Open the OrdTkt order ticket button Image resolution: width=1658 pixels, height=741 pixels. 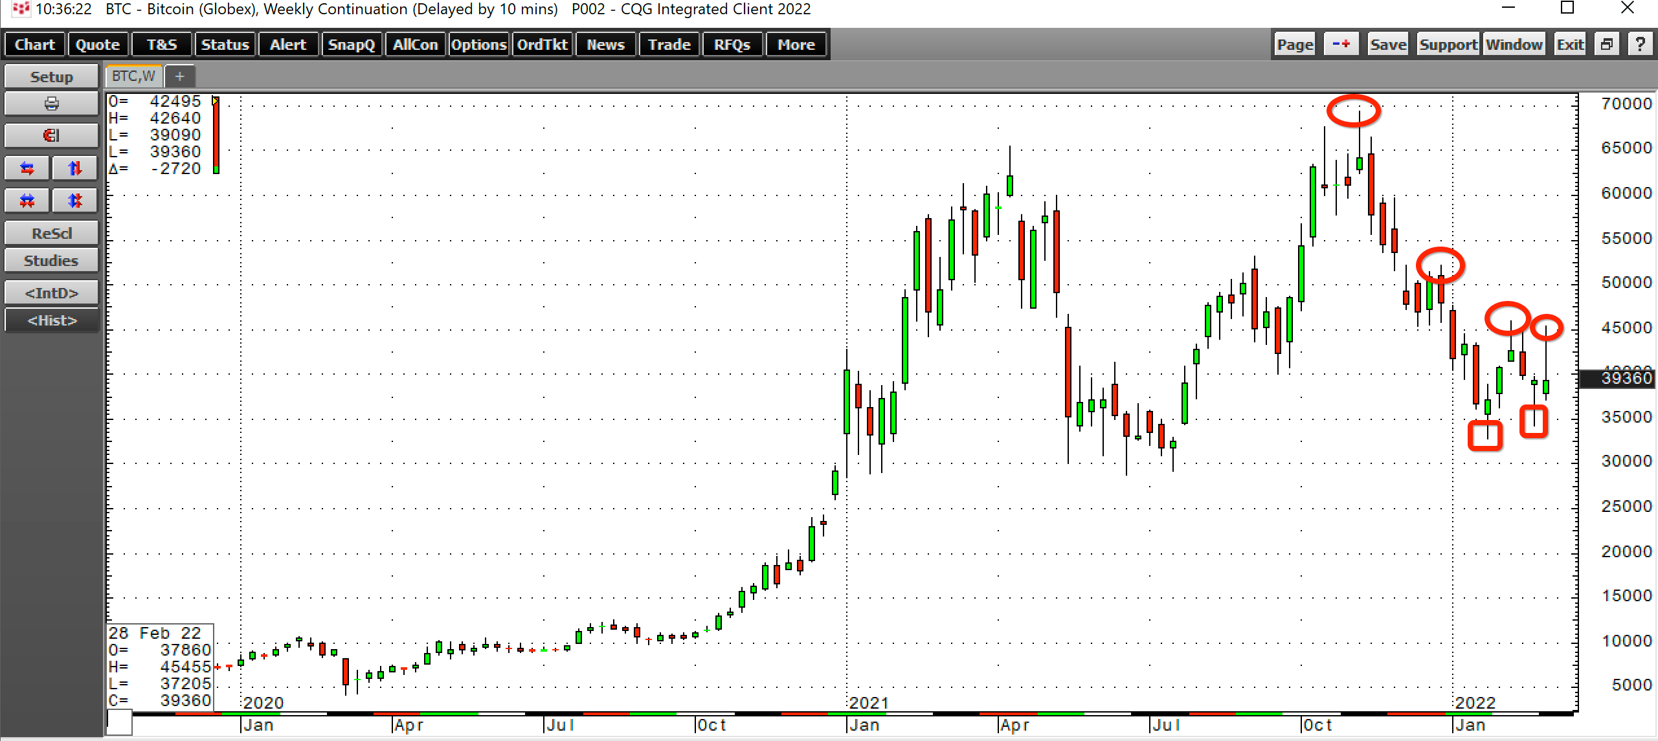pos(543,45)
